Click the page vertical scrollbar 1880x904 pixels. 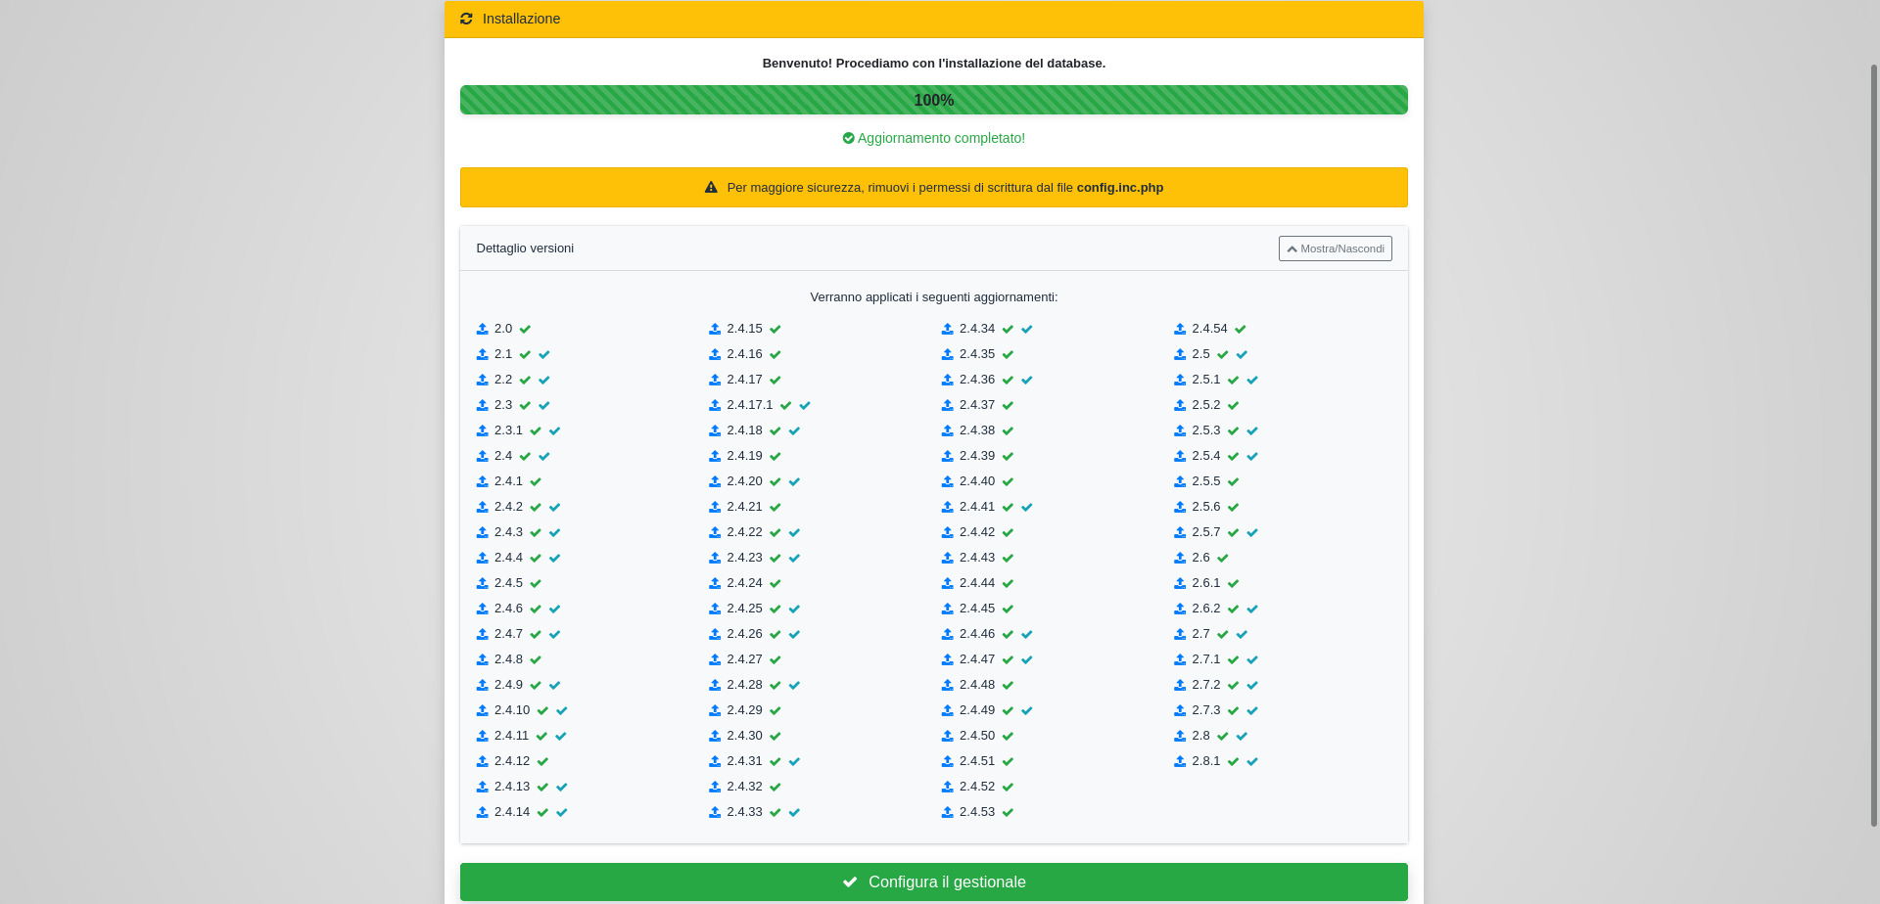click(1873, 440)
